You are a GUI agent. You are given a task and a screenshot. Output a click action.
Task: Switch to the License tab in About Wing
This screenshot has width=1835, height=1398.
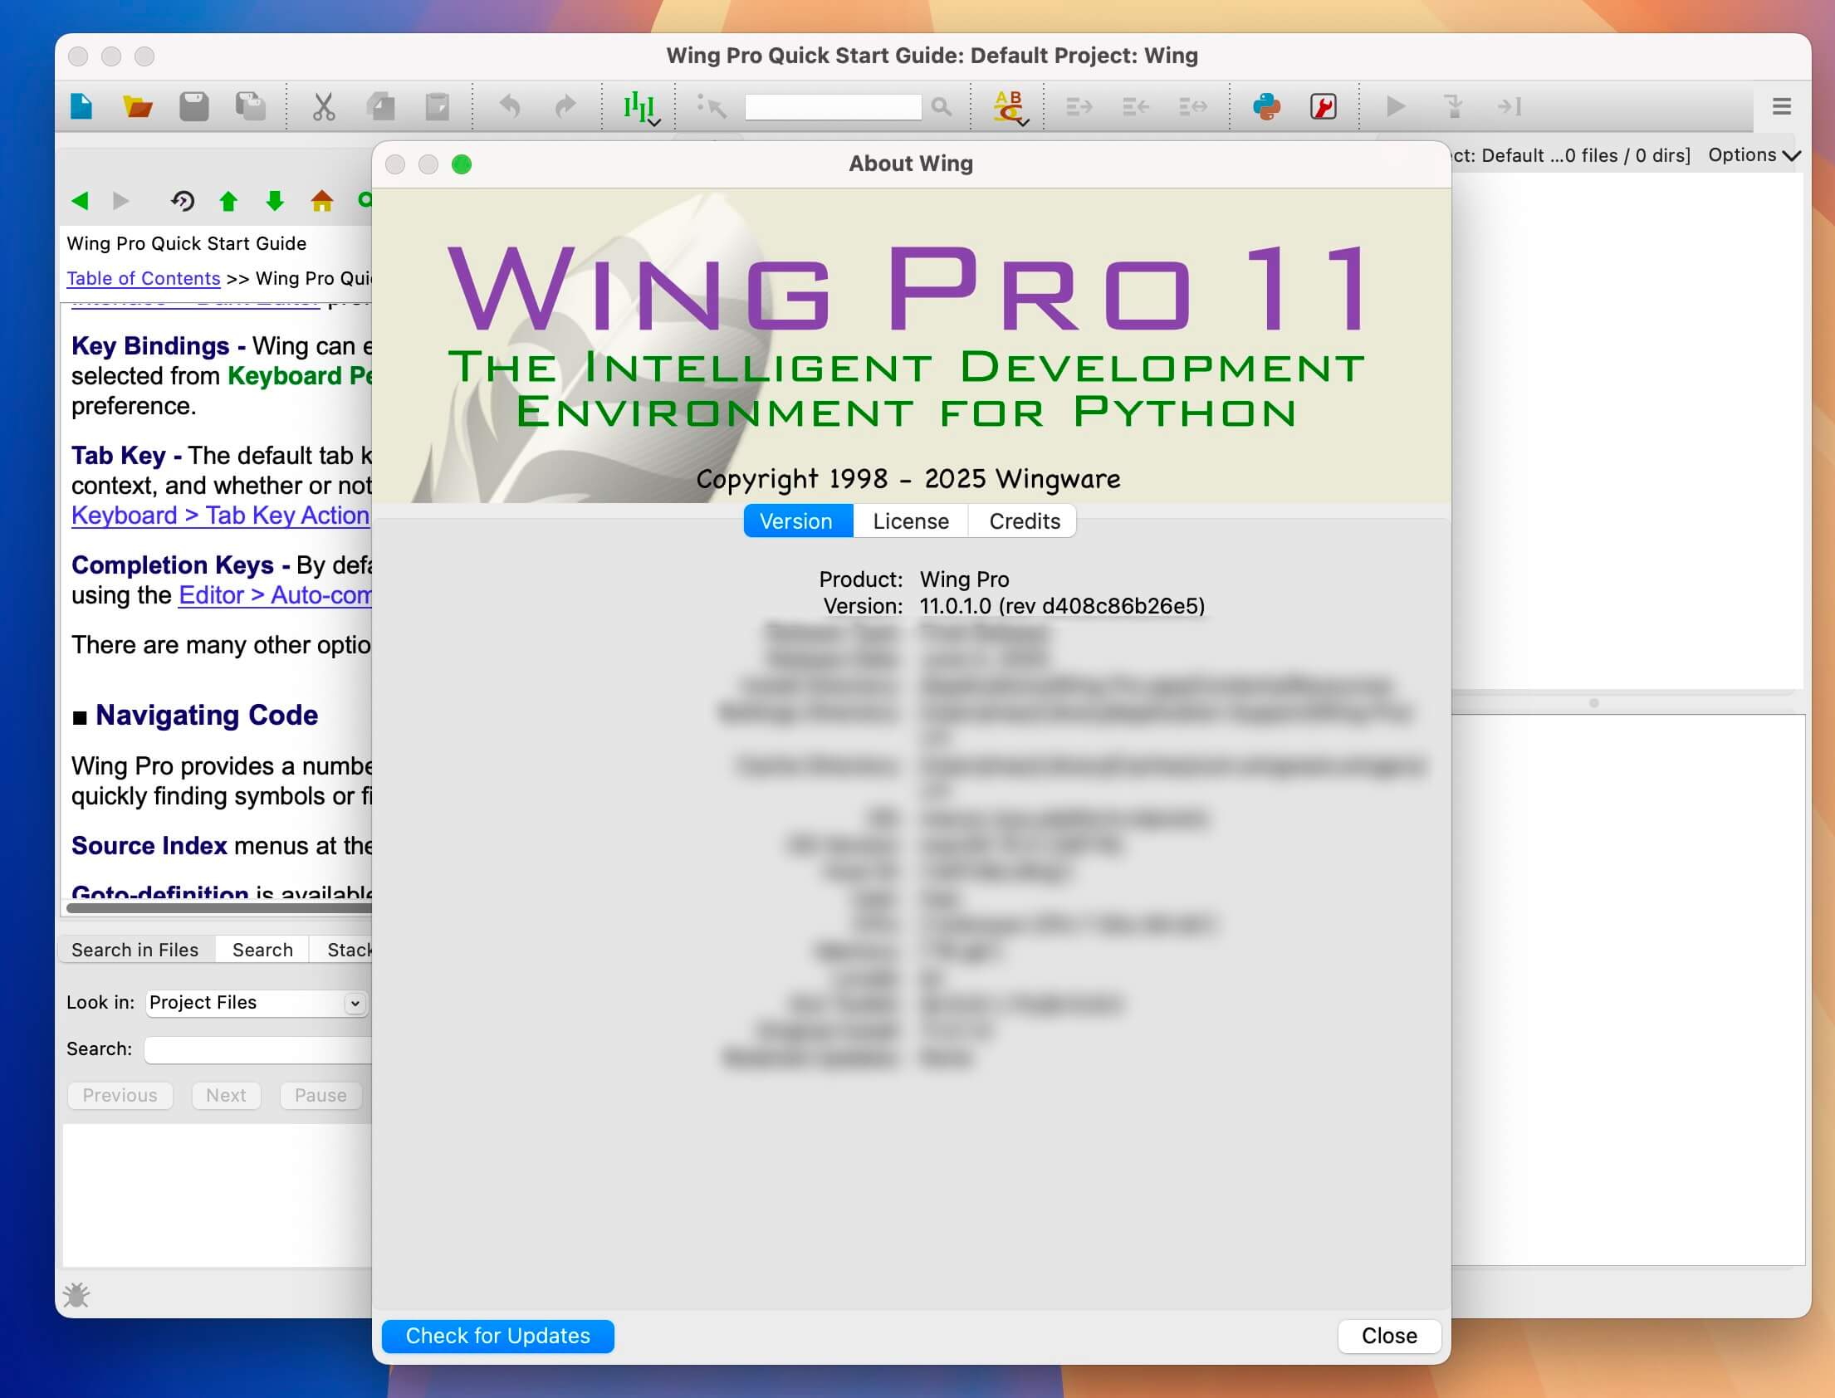pyautogui.click(x=910, y=521)
